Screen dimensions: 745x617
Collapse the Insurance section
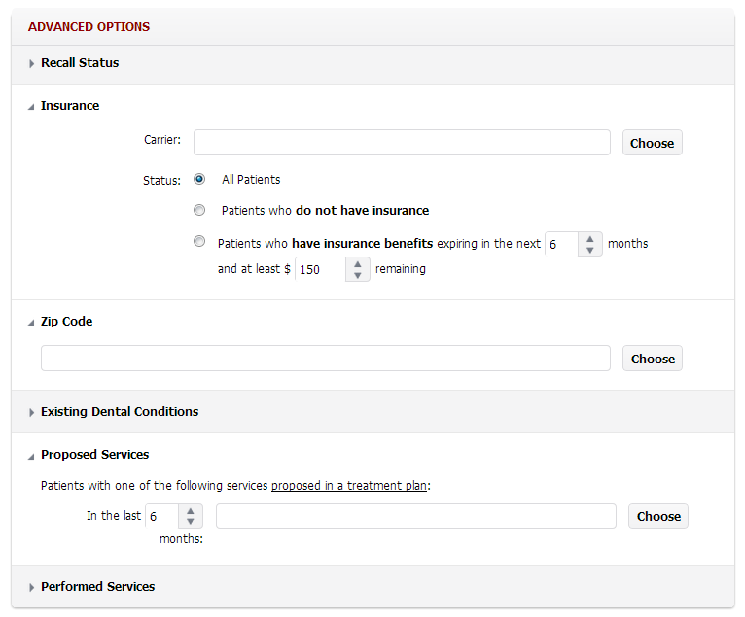coord(69,106)
